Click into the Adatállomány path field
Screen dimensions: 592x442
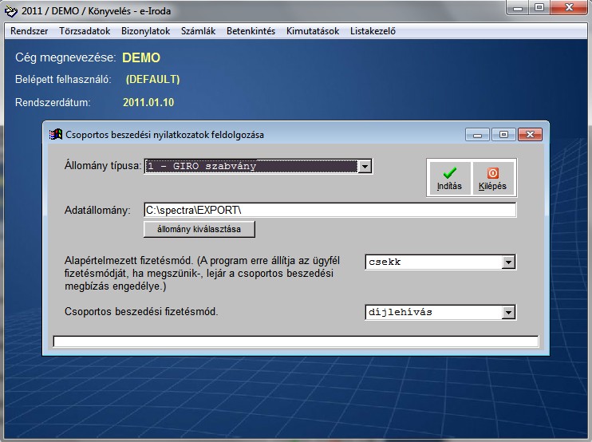329,210
